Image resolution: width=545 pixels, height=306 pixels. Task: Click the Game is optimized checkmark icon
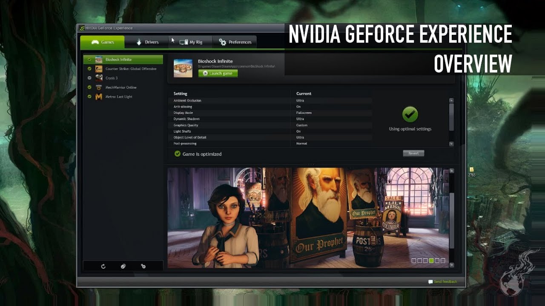click(x=178, y=154)
